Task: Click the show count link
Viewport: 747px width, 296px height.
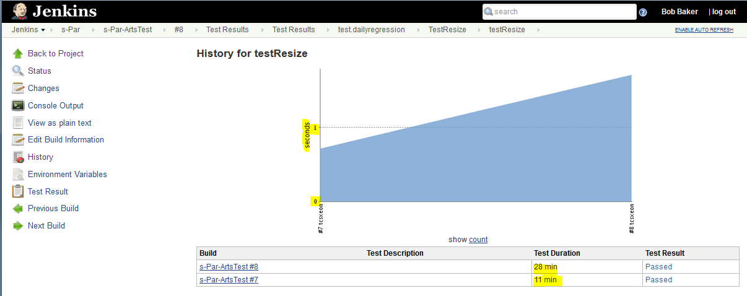Action: click(478, 240)
